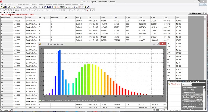The width and height of the screenshot is (208, 112).
Task: Click the red check mark toolbar icon
Action: [88, 10]
